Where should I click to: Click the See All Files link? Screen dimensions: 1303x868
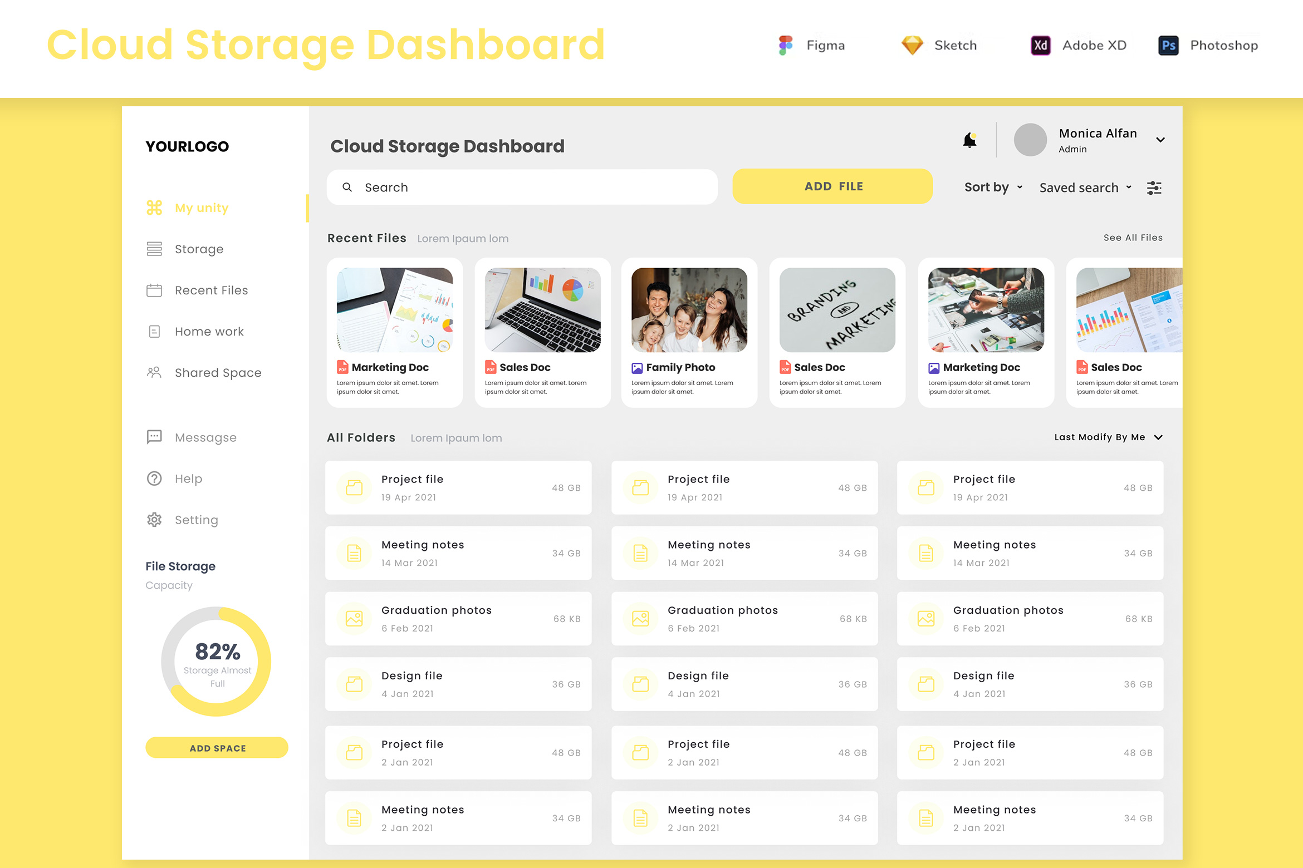(1133, 238)
